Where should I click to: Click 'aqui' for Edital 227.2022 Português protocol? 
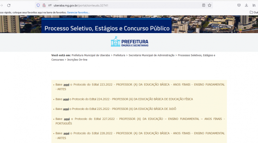66,119
